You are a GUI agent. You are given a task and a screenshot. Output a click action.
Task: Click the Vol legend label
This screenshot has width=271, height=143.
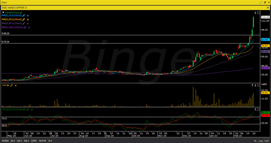coord(4,85)
